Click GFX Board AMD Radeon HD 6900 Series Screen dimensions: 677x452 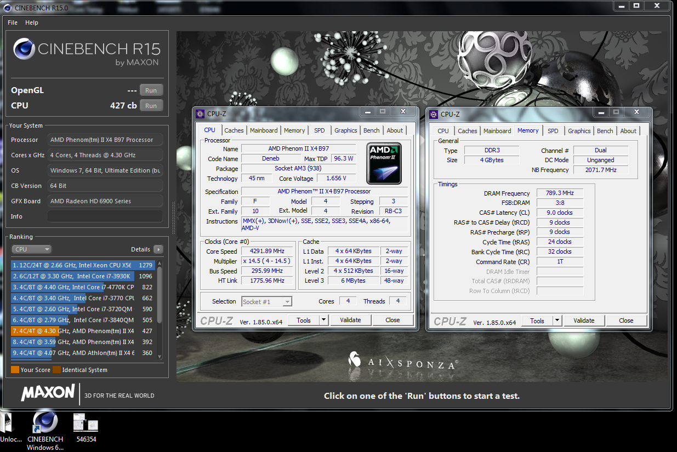pos(105,201)
